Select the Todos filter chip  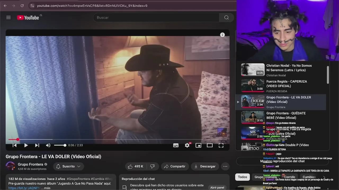(x=242, y=177)
